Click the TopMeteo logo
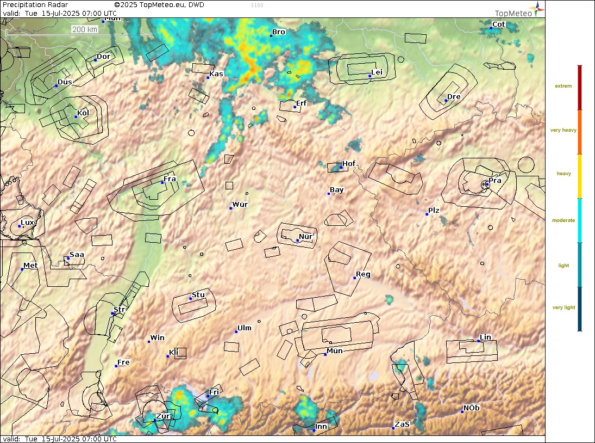This screenshot has width=595, height=443. [x=519, y=10]
